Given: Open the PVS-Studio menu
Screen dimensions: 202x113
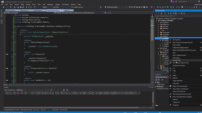Looking at the screenshot, I should (x=65, y=4).
